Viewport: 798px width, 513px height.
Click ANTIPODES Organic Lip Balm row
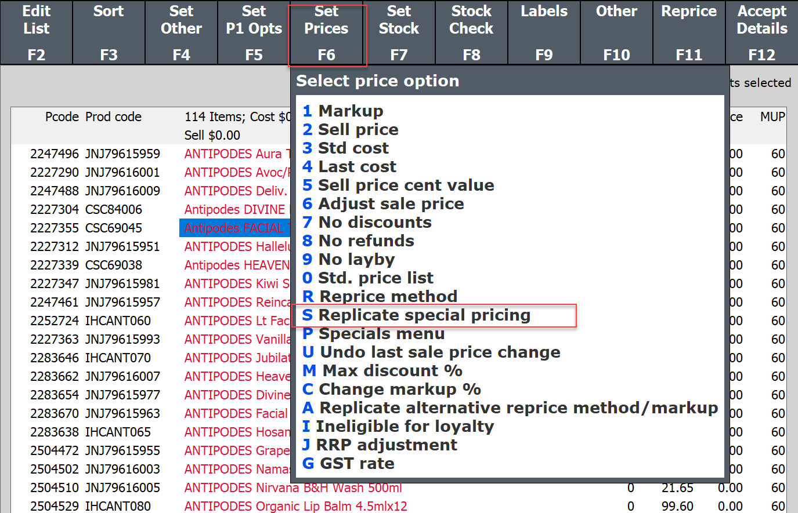point(295,506)
